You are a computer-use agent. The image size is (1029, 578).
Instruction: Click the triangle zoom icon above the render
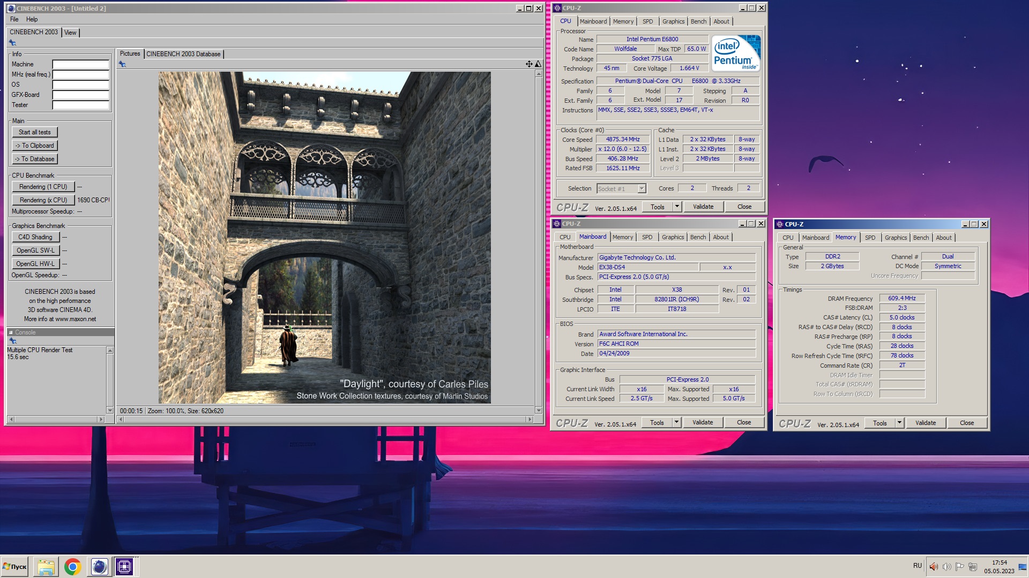tap(538, 64)
